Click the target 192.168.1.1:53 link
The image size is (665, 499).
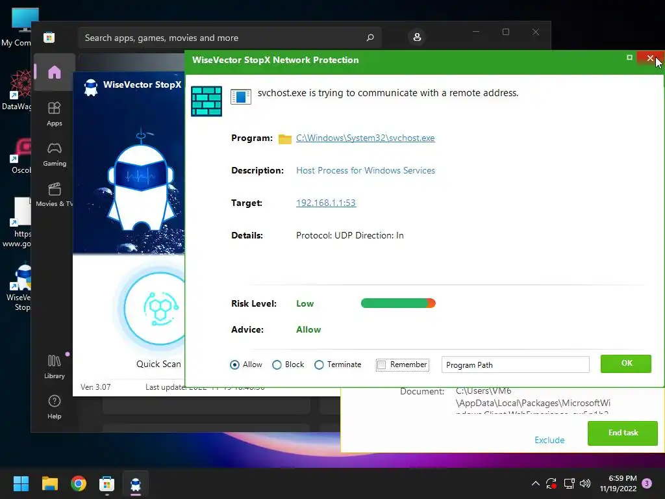pos(326,203)
